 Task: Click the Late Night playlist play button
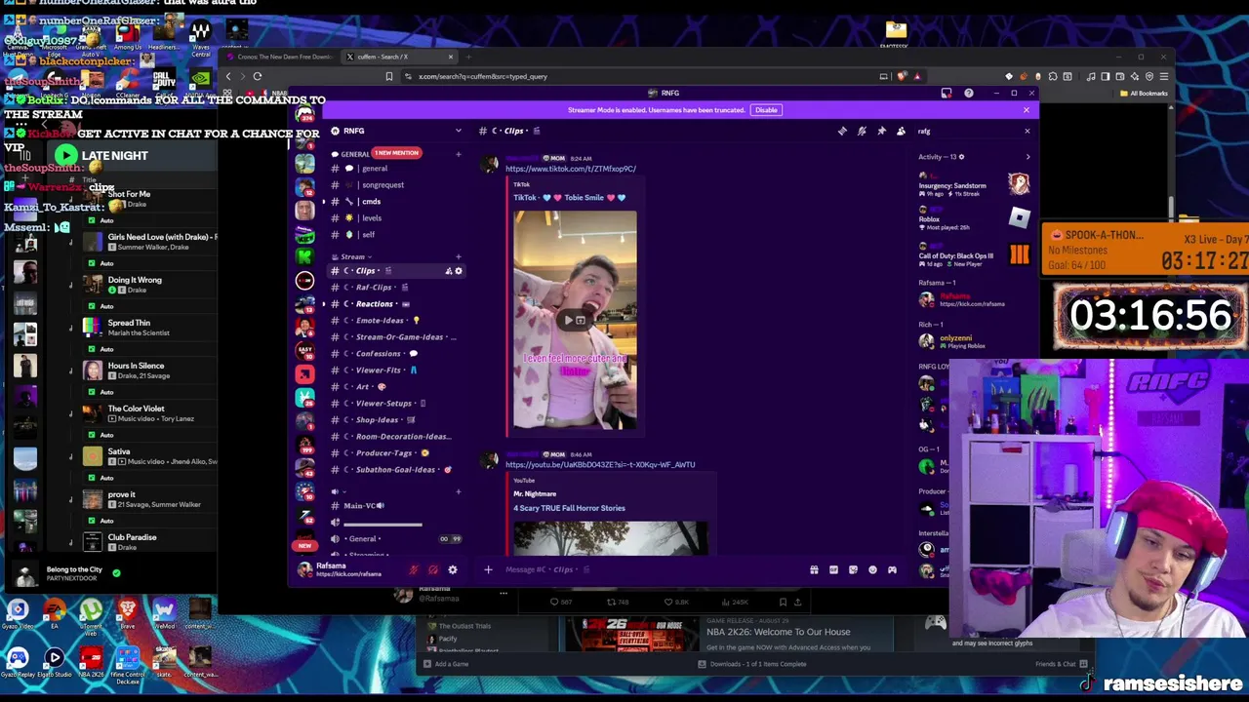click(65, 155)
